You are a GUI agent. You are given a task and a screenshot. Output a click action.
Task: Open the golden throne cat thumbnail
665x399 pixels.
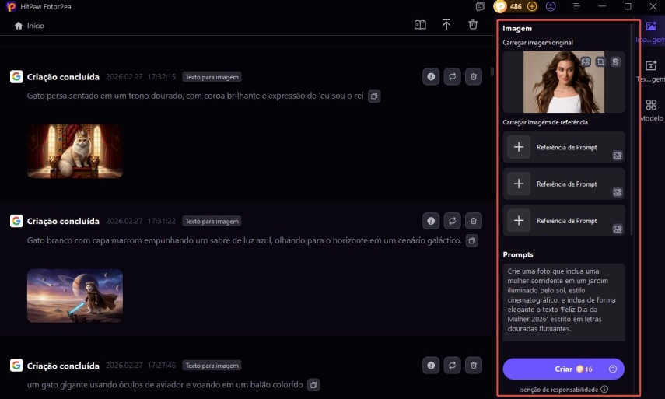[75, 151]
